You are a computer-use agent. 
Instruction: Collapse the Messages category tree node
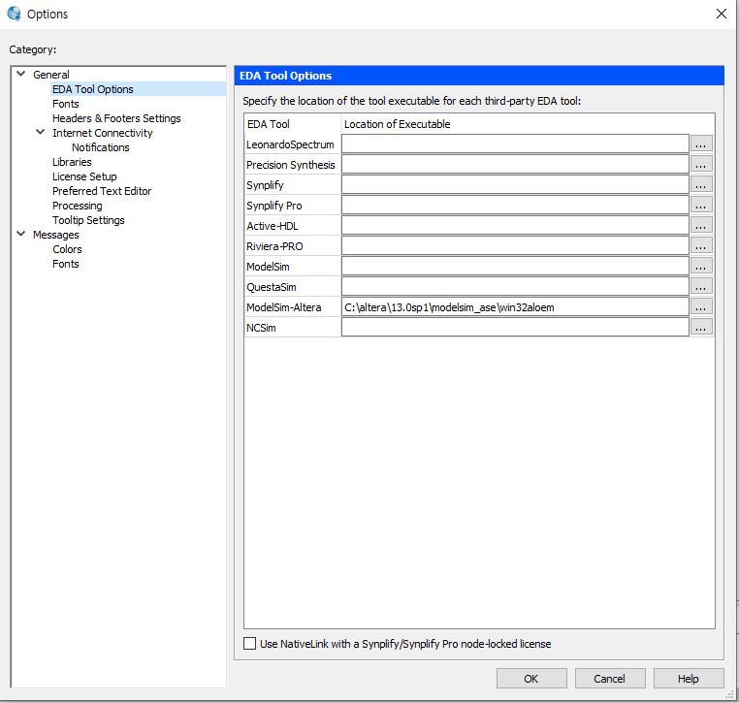(x=21, y=234)
